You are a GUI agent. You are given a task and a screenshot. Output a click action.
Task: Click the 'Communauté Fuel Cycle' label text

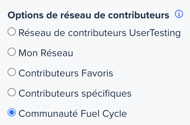pyautogui.click(x=73, y=114)
